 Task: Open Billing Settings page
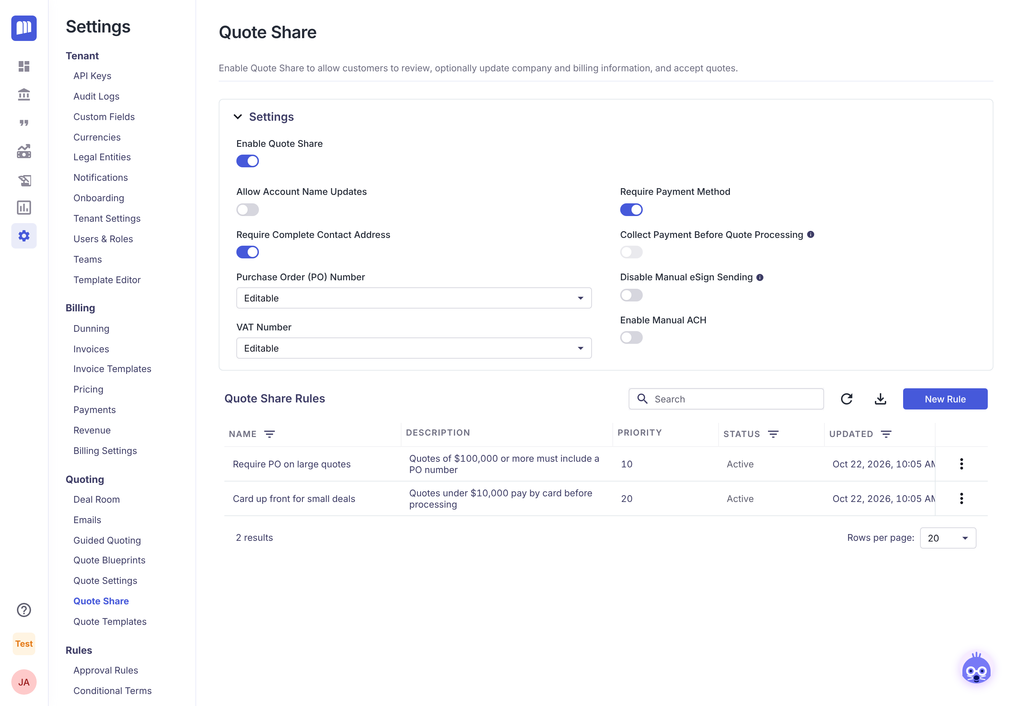coord(105,451)
